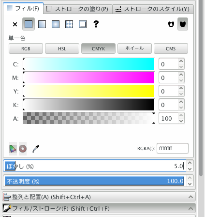Click the K value field
Image resolution: width=205 pixels, height=217 pixels.
click(x=168, y=105)
